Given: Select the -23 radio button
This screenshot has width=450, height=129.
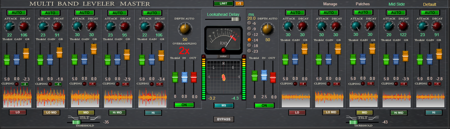Looking at the screenshot, I should 249,51.
